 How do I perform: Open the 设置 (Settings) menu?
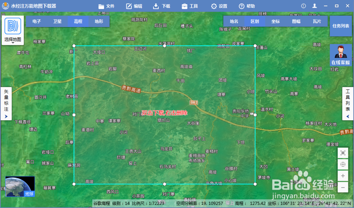219,6
